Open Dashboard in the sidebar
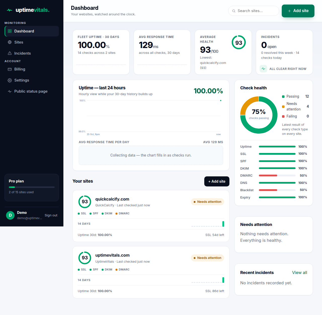The height and width of the screenshot is (315, 322). point(32,31)
